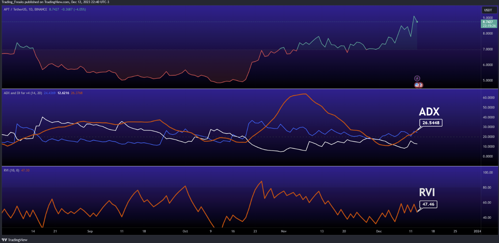
Task: Select the large ADX text annotation
Action: tap(429, 111)
